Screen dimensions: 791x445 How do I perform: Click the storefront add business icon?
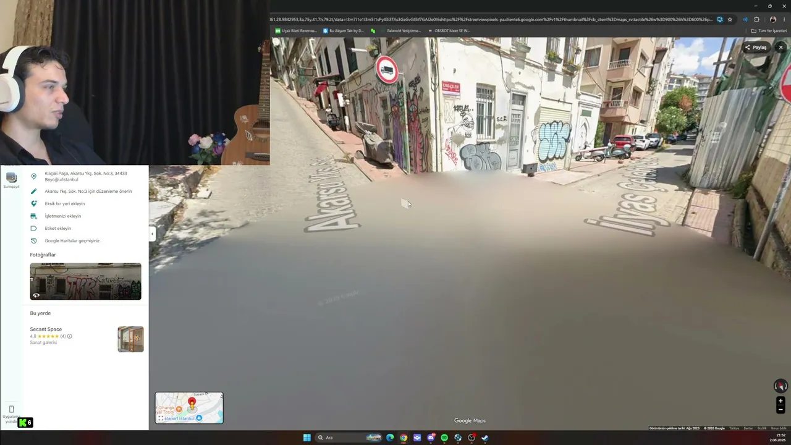pyautogui.click(x=33, y=216)
